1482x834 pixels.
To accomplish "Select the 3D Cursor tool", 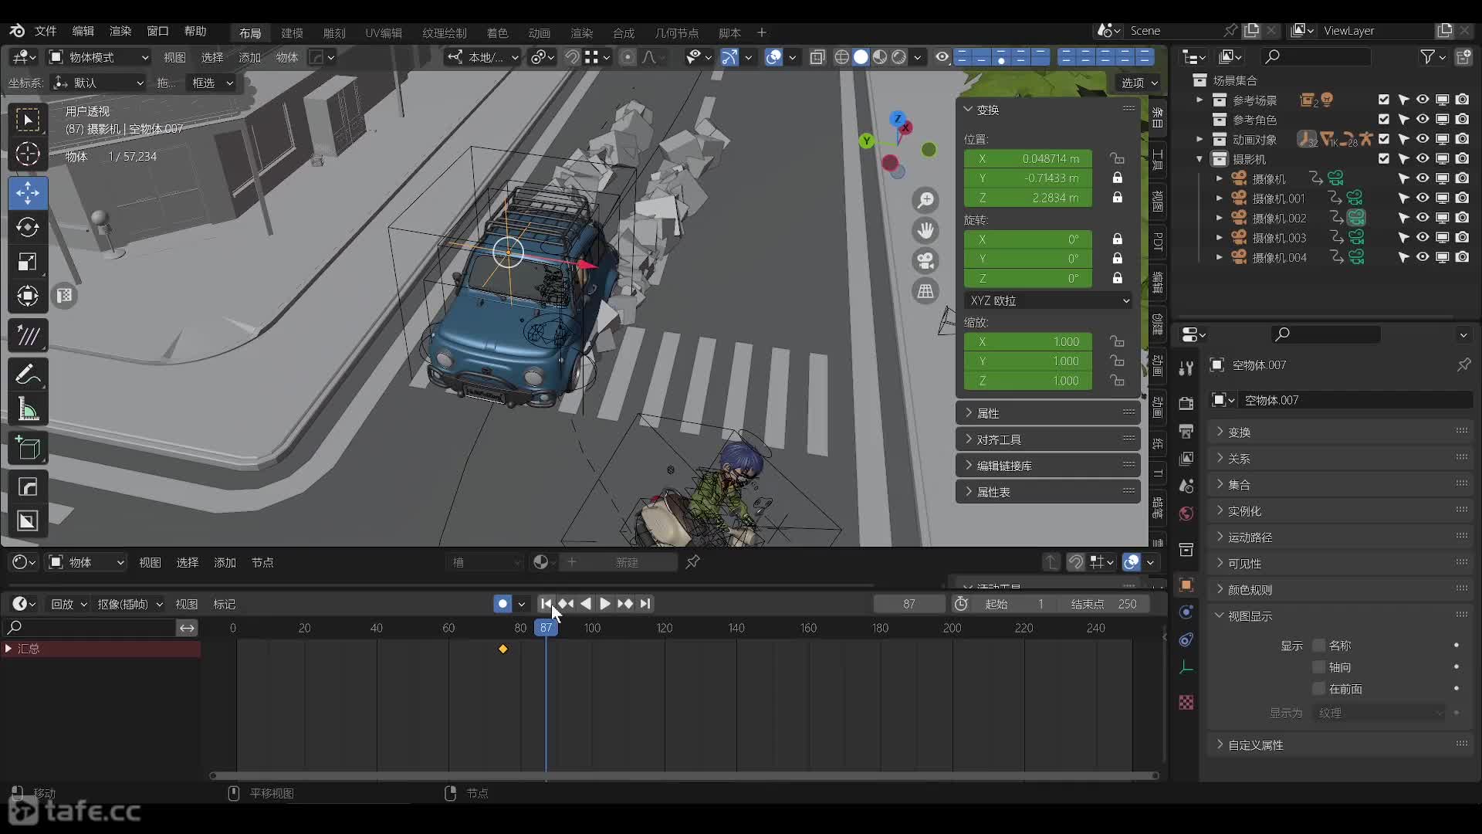I will [28, 154].
